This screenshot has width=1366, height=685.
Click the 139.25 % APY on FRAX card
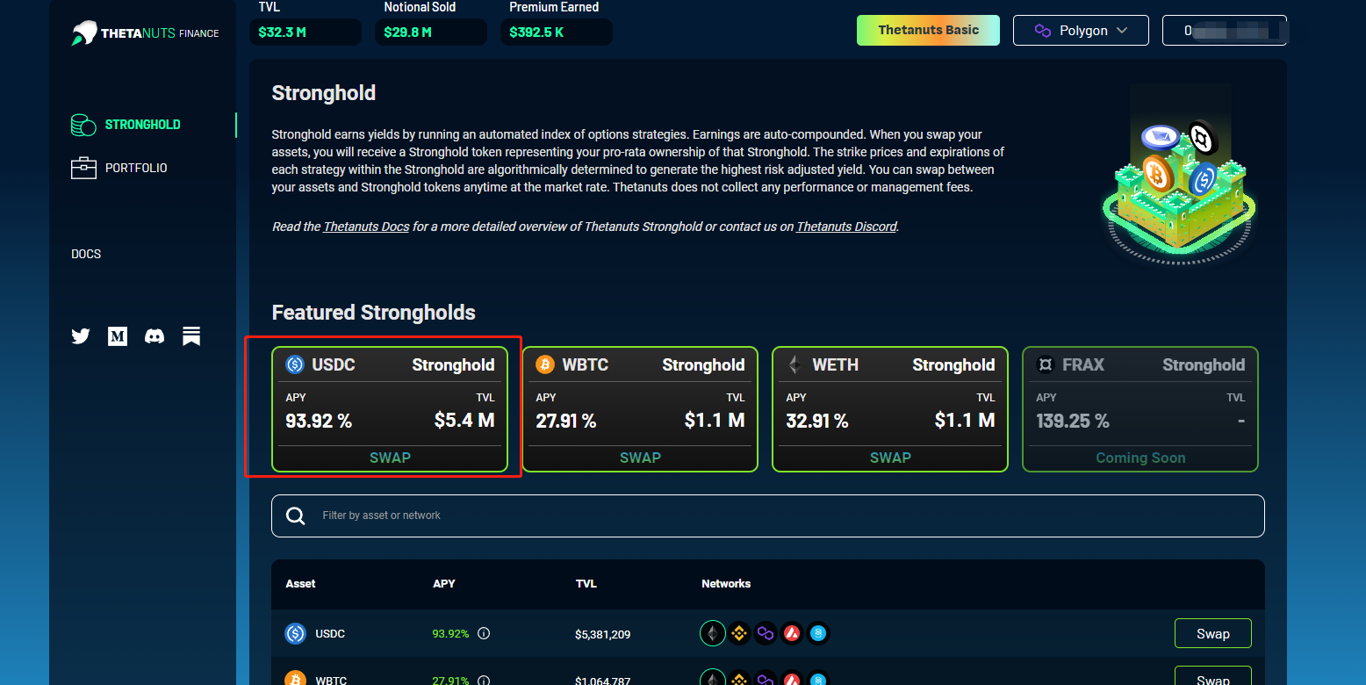[1073, 421]
